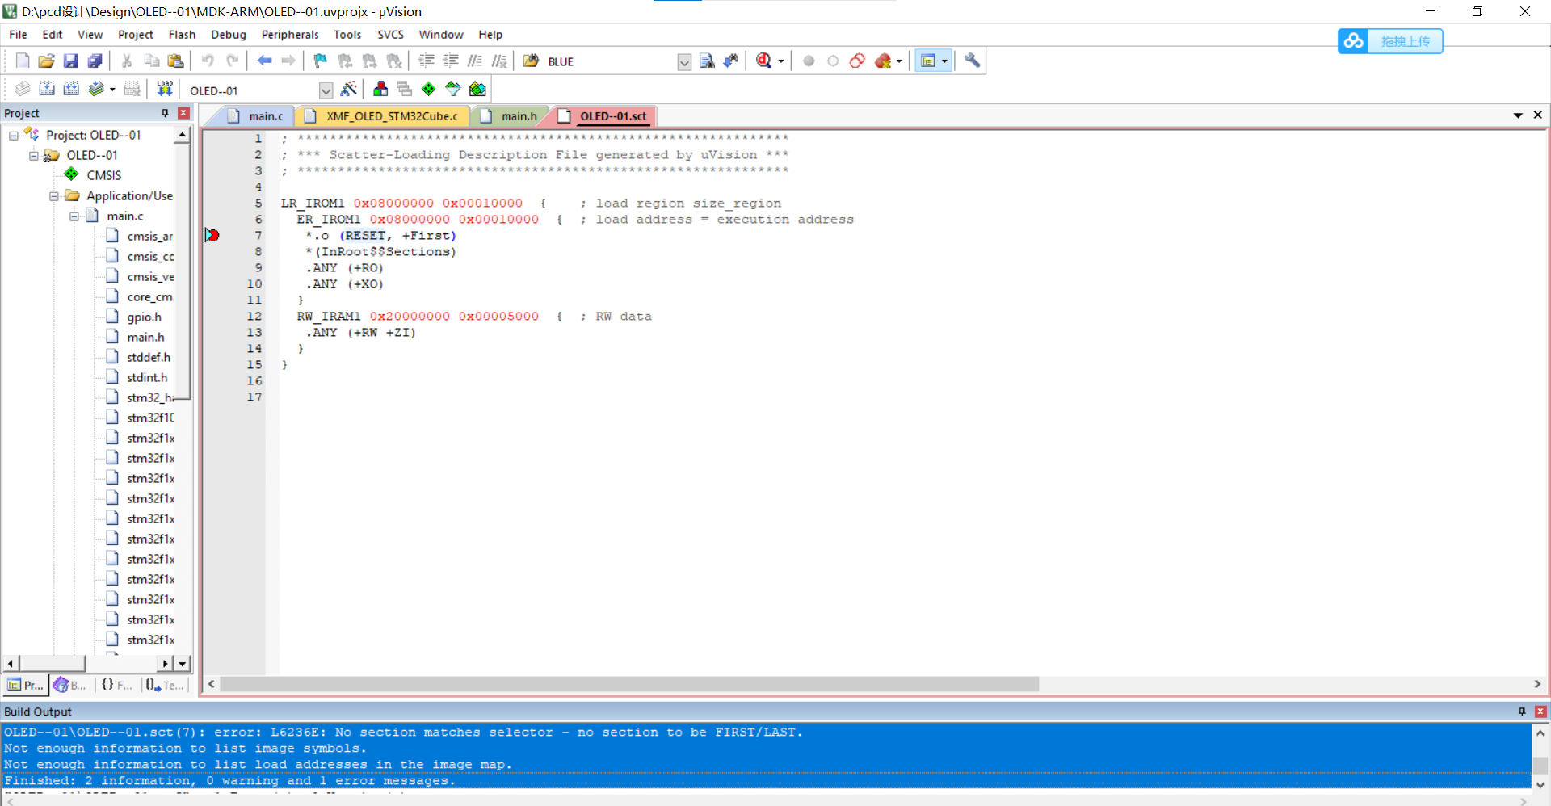Open the Project menu
Viewport: 1551px width, 806px height.
pyautogui.click(x=135, y=35)
